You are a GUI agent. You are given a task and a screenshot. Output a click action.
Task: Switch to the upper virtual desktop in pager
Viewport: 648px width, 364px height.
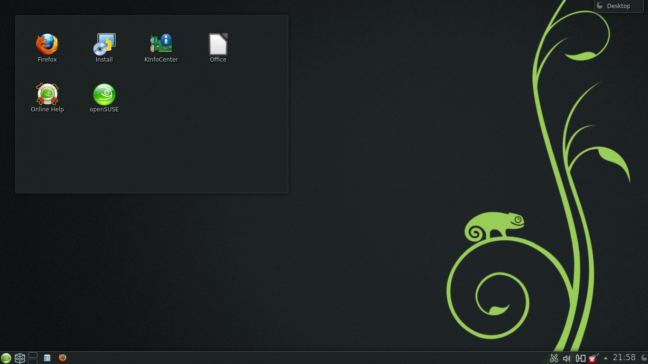point(33,355)
